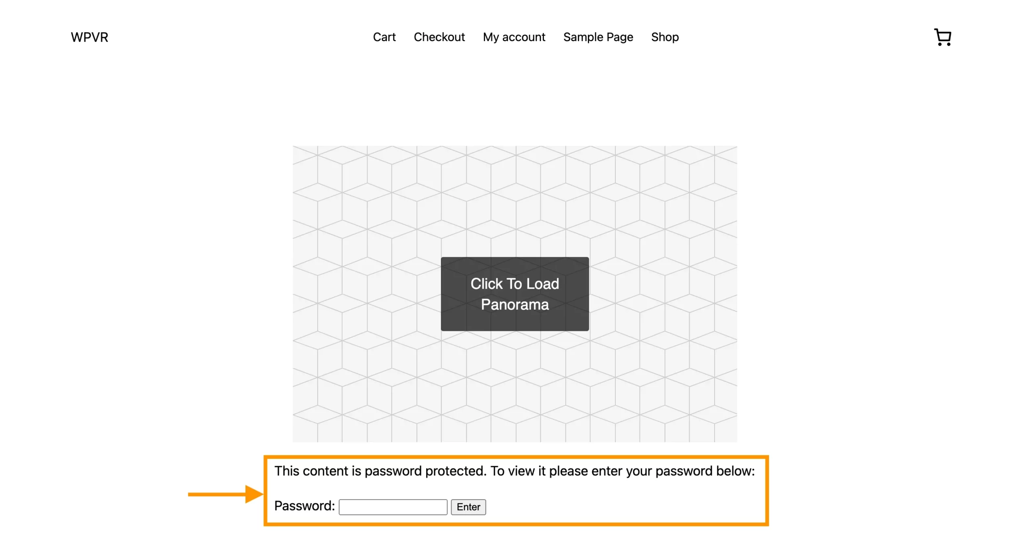Select the My account menu item

[513, 37]
